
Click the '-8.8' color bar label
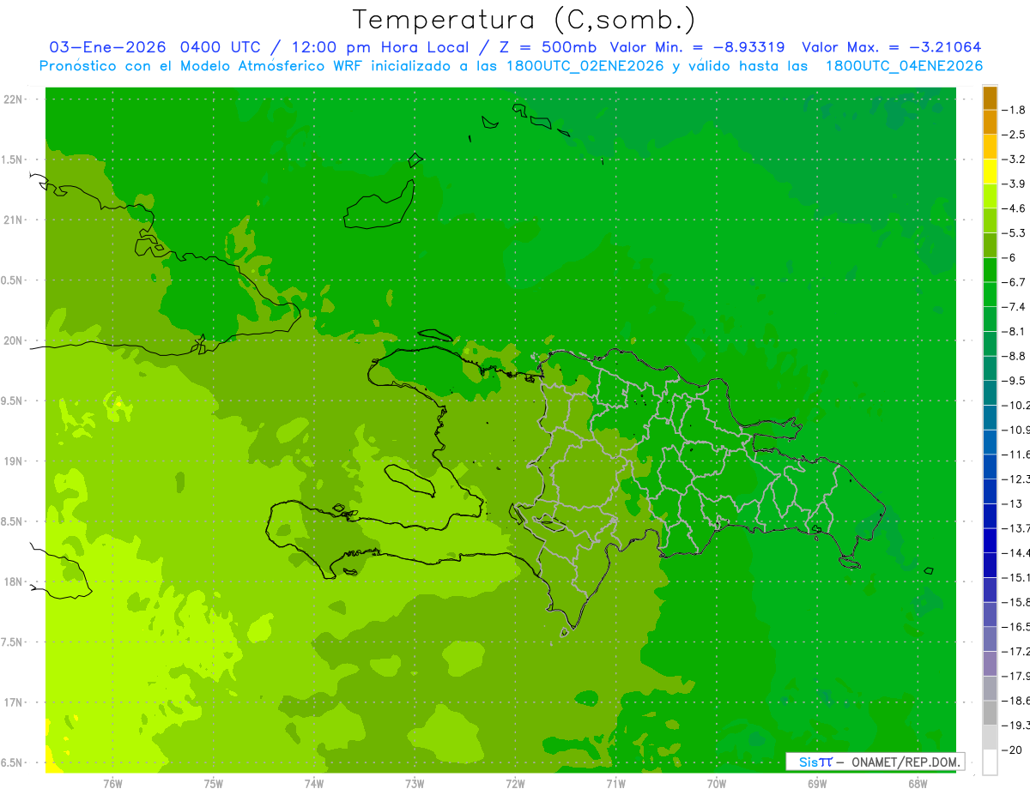coord(1014,356)
